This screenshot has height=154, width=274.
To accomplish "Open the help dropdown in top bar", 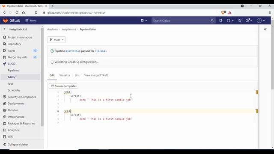I will (x=249, y=21).
